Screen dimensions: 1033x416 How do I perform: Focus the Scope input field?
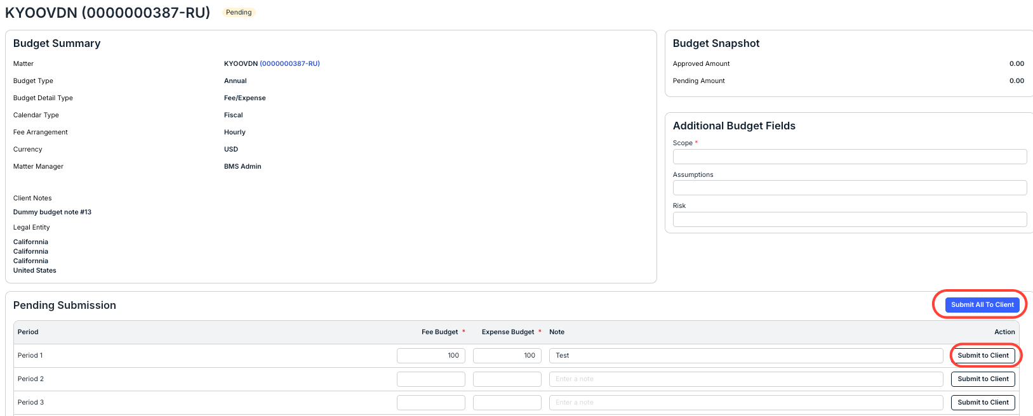[x=850, y=157]
